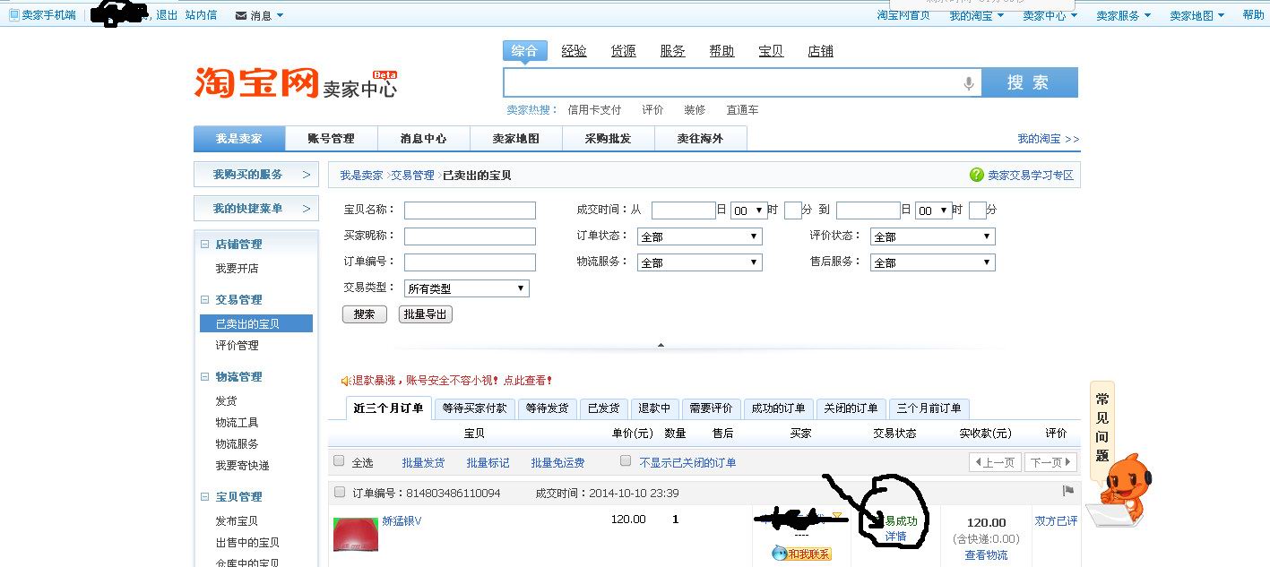Viewport: 1270px width, 567px height.
Task: Expand the 交易类型 dropdown
Action: (466, 288)
